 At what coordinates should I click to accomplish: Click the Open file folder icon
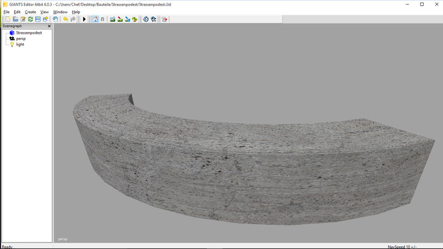(x=16, y=19)
